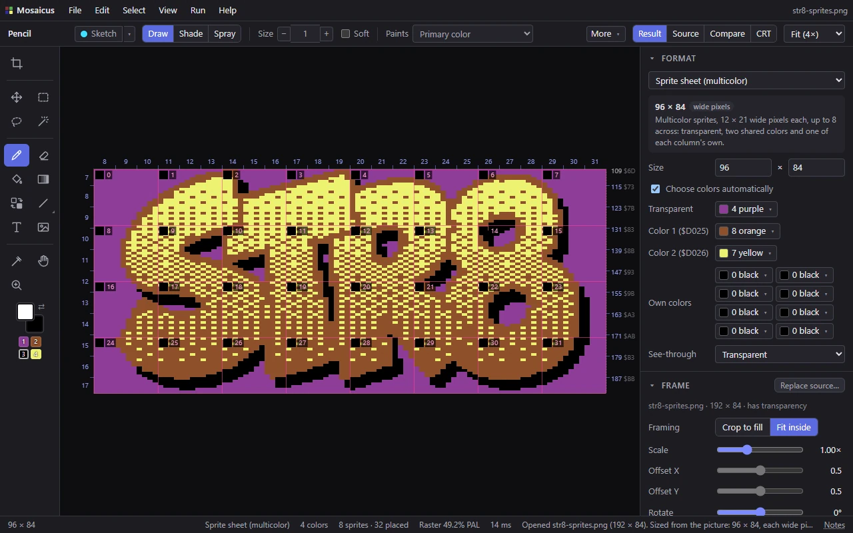The height and width of the screenshot is (533, 853).
Task: Open the Transparent 4 purple color dropdown
Action: [746, 209]
